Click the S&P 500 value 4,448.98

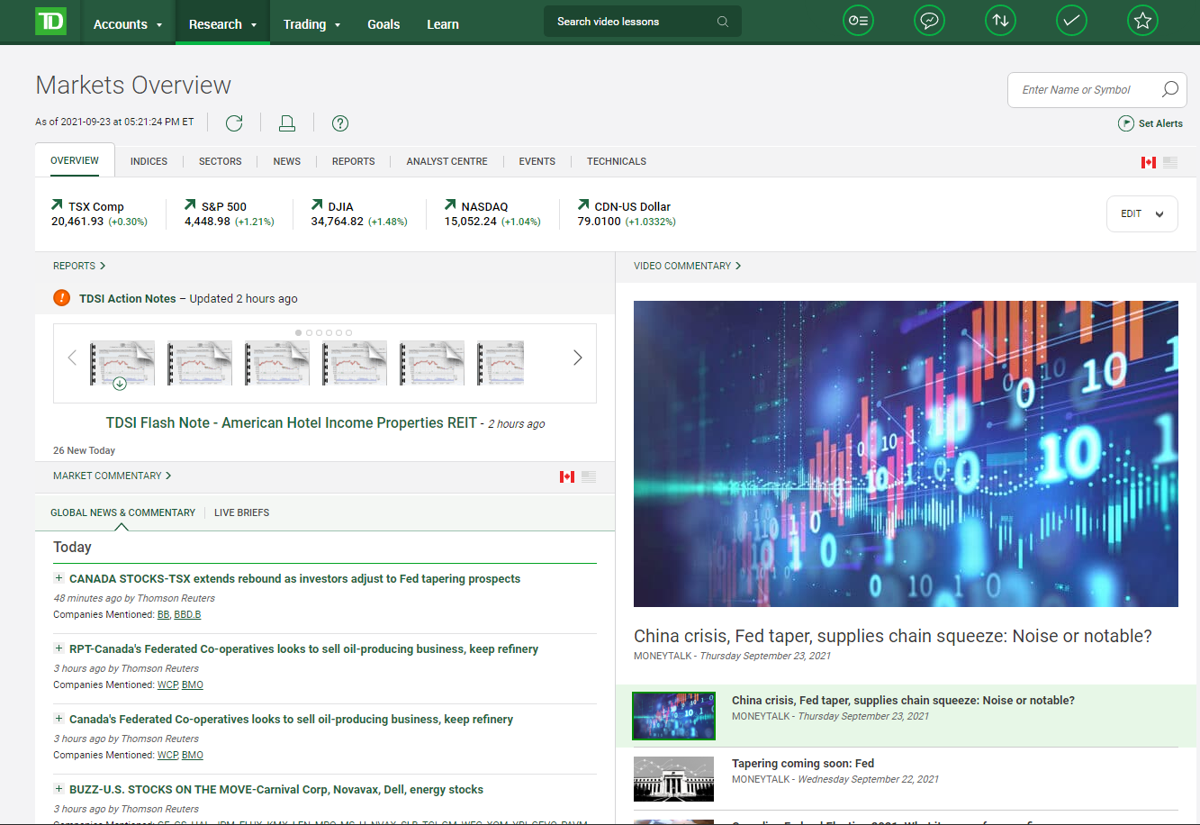(208, 221)
